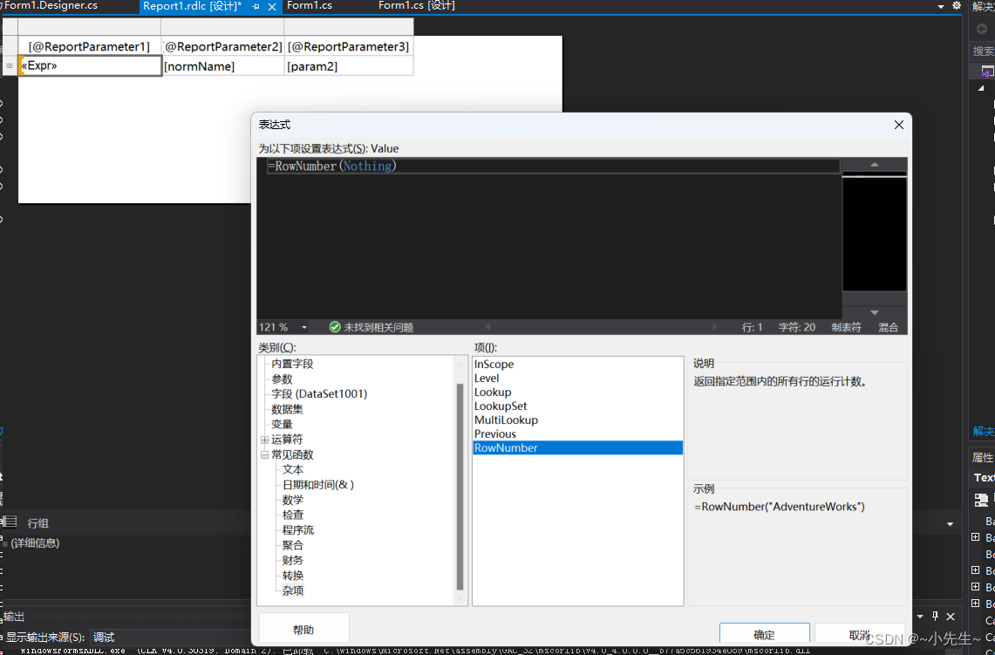Click the 取消 cancel button
The image size is (995, 655).
point(859,634)
